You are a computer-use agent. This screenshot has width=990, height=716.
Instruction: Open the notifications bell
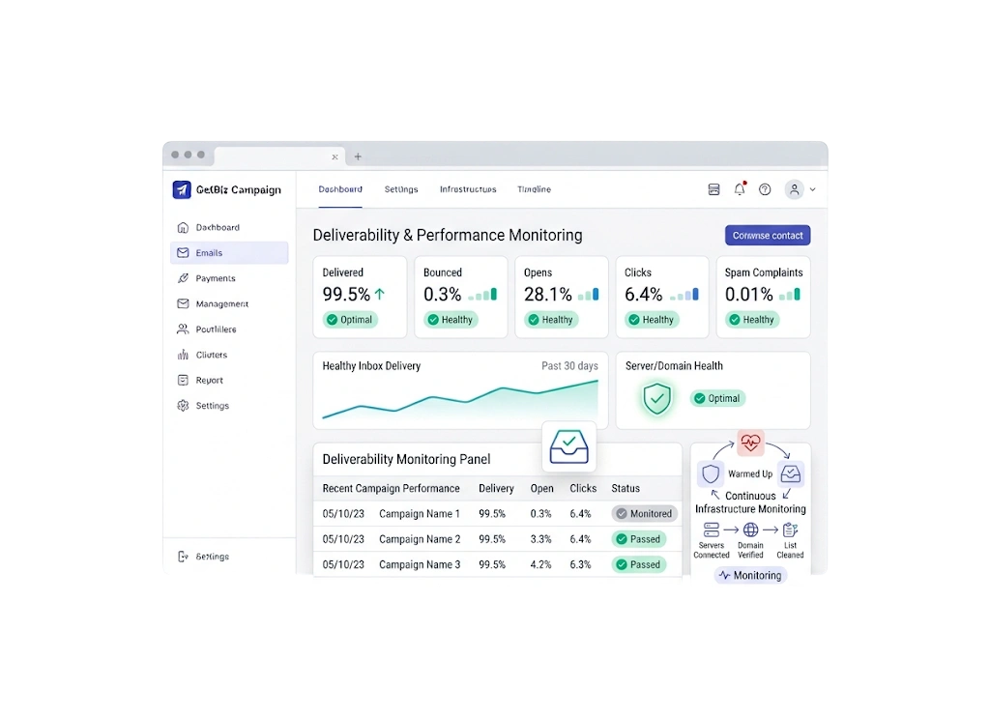(x=740, y=189)
